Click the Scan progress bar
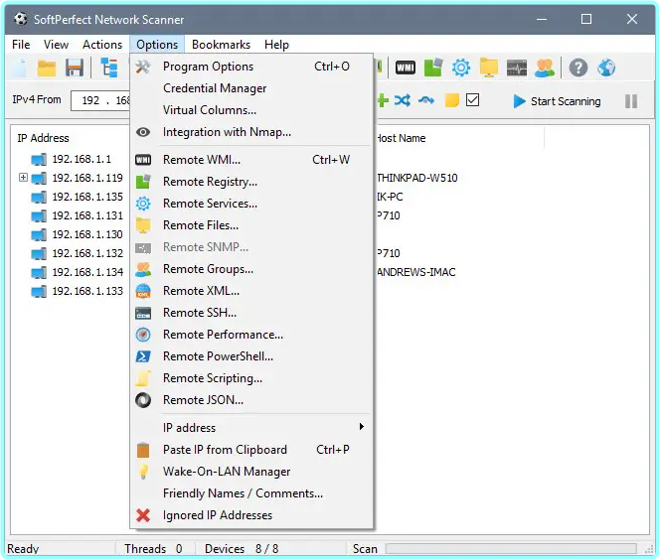 511,548
